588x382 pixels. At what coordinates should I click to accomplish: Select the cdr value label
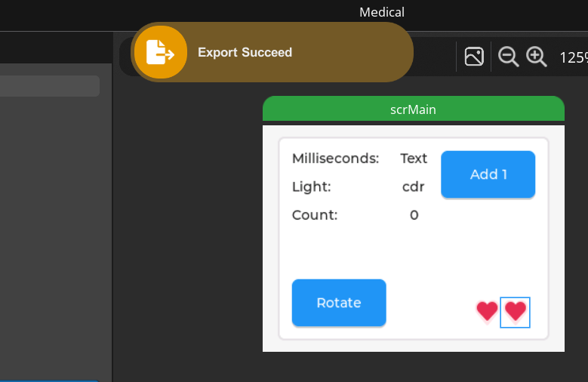414,186
